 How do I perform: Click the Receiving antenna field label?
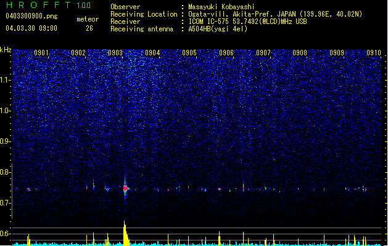click(142, 29)
